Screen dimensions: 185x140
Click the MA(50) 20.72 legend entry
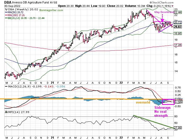[x=14, y=12]
